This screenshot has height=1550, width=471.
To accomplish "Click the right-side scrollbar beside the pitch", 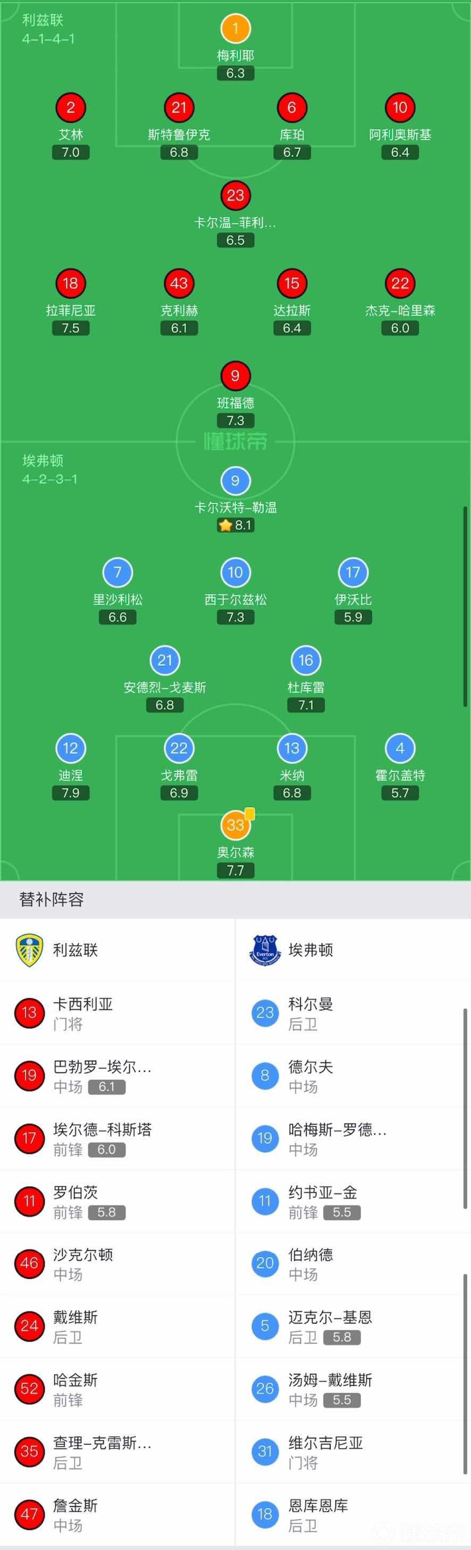I will [465, 607].
